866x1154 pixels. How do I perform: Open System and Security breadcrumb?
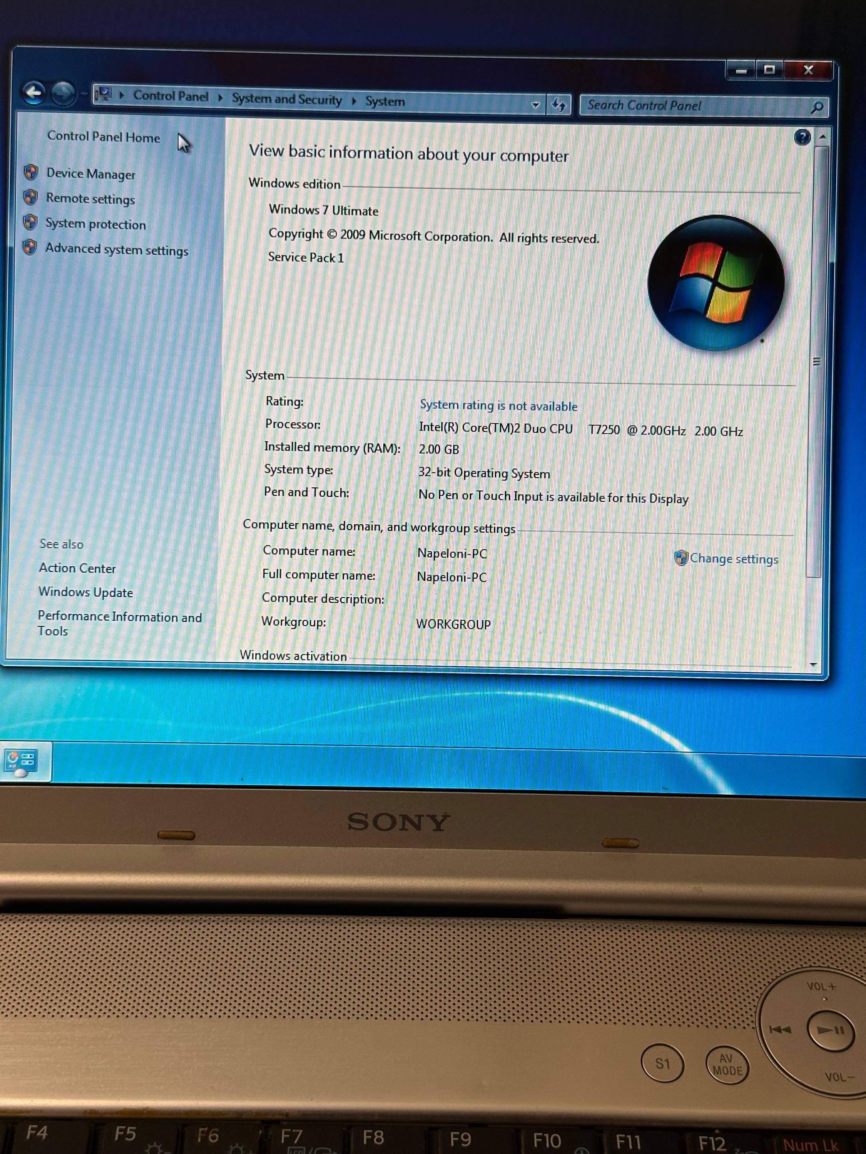[x=286, y=99]
